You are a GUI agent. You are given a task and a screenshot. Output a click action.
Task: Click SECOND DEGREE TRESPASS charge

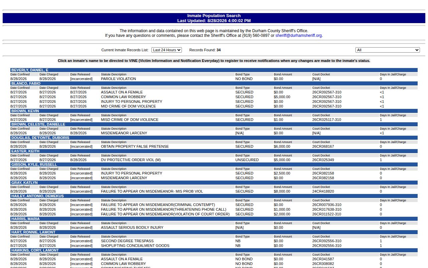point(127,241)
